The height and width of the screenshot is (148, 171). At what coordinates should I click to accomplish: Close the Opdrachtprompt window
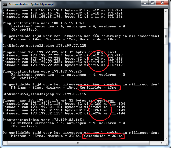click(x=162, y=3)
